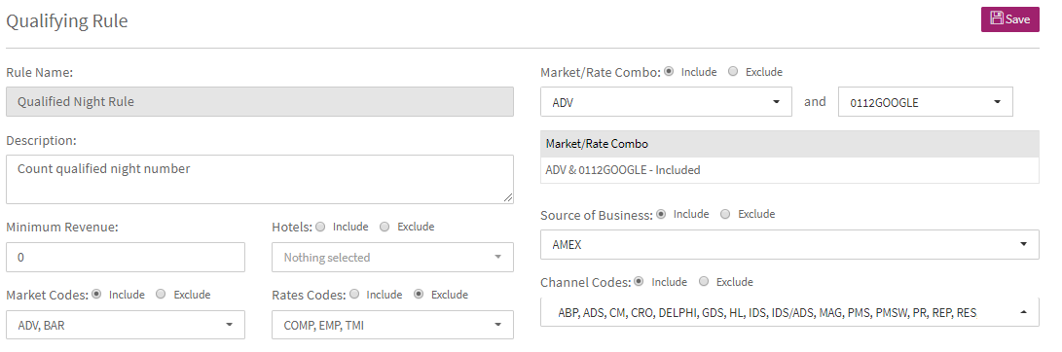Click the Description text area

(259, 179)
